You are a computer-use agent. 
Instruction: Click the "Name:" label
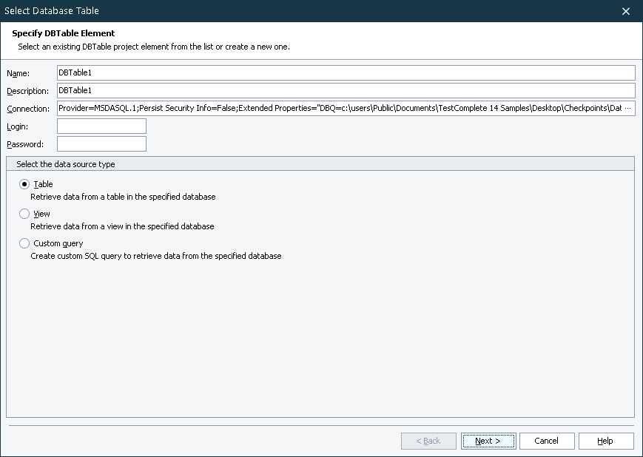[18, 73]
